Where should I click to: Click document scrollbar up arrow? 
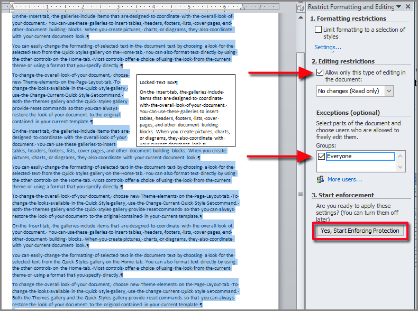[x=301, y=17]
